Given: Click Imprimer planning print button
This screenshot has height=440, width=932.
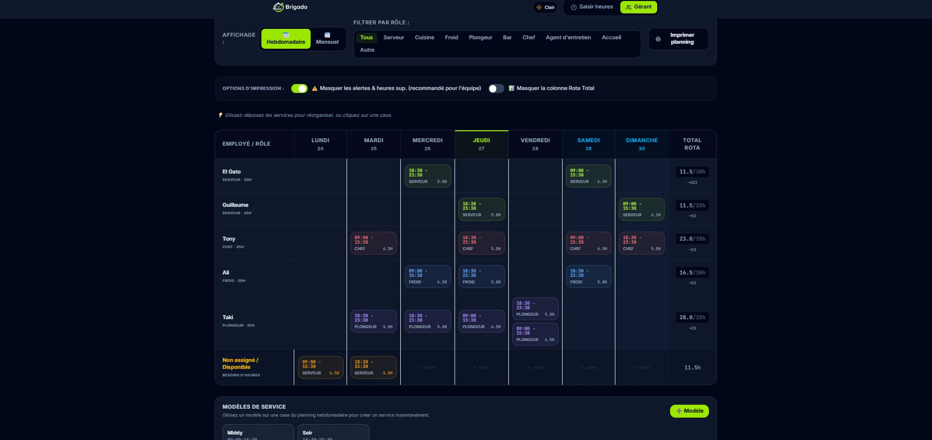Looking at the screenshot, I should coord(678,39).
